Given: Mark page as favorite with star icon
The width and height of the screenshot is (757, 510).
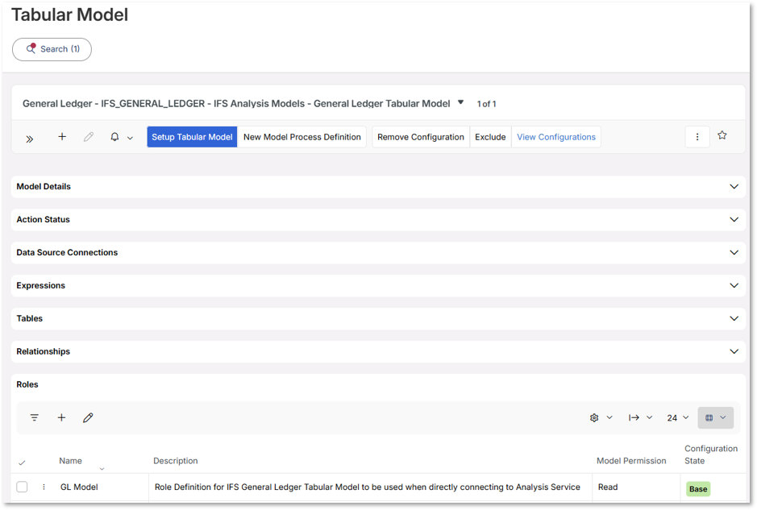Looking at the screenshot, I should pos(722,135).
